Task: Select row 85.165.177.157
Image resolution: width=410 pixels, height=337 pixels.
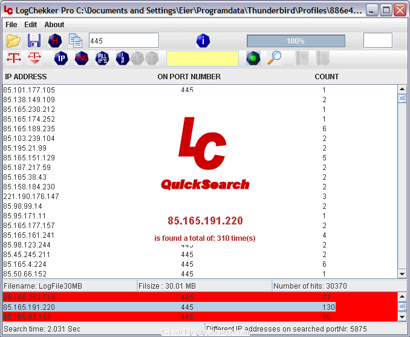Action: [200, 226]
